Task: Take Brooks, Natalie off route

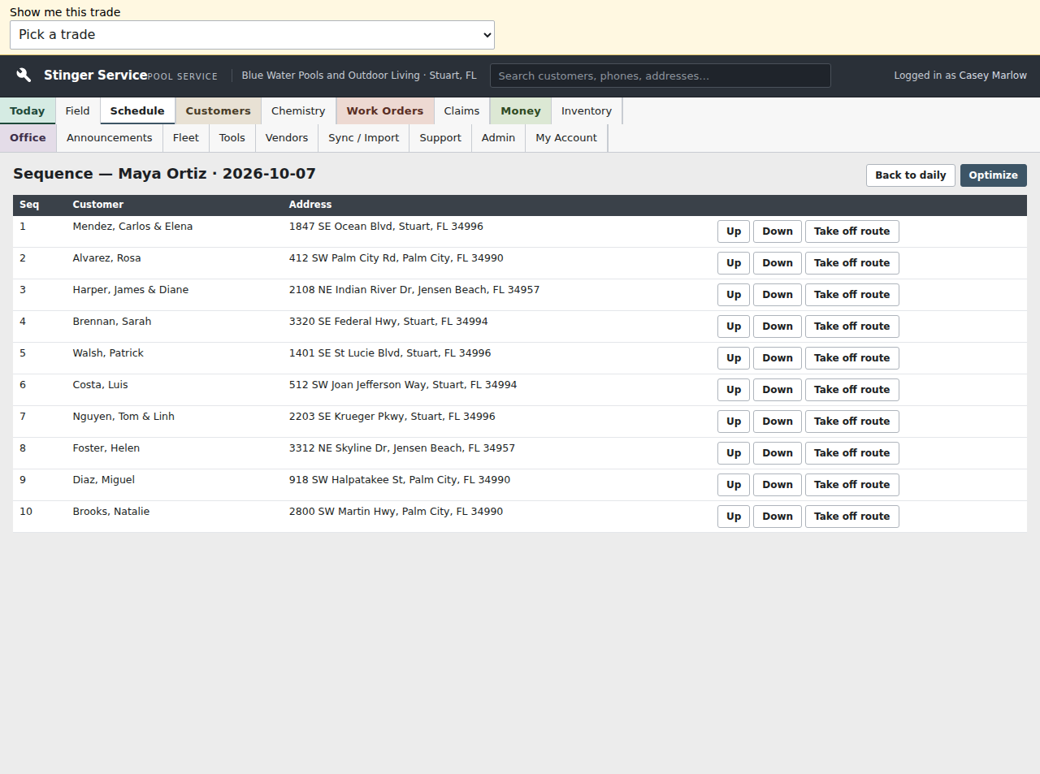Action: click(x=852, y=517)
